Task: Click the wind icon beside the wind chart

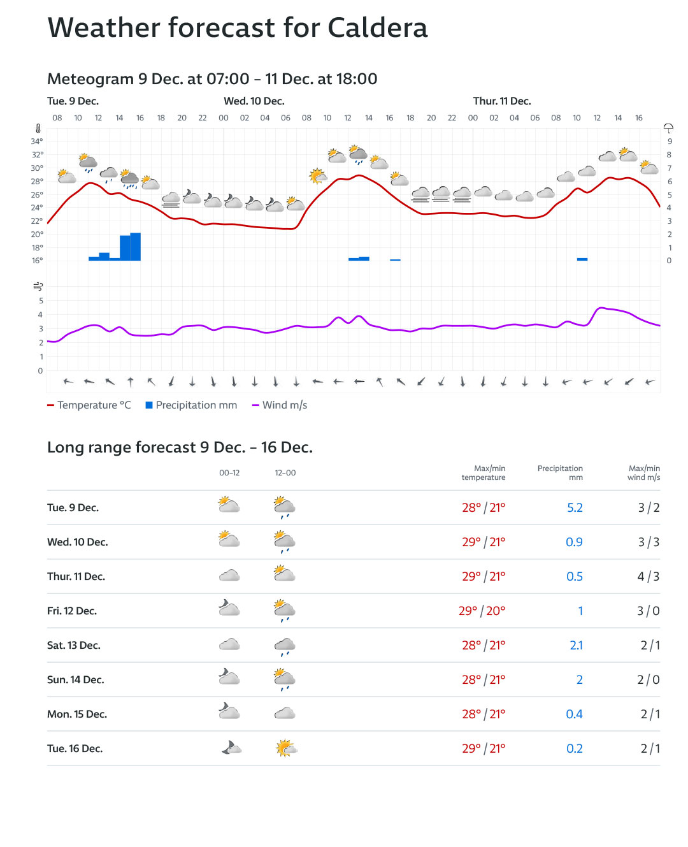Action: (38, 286)
